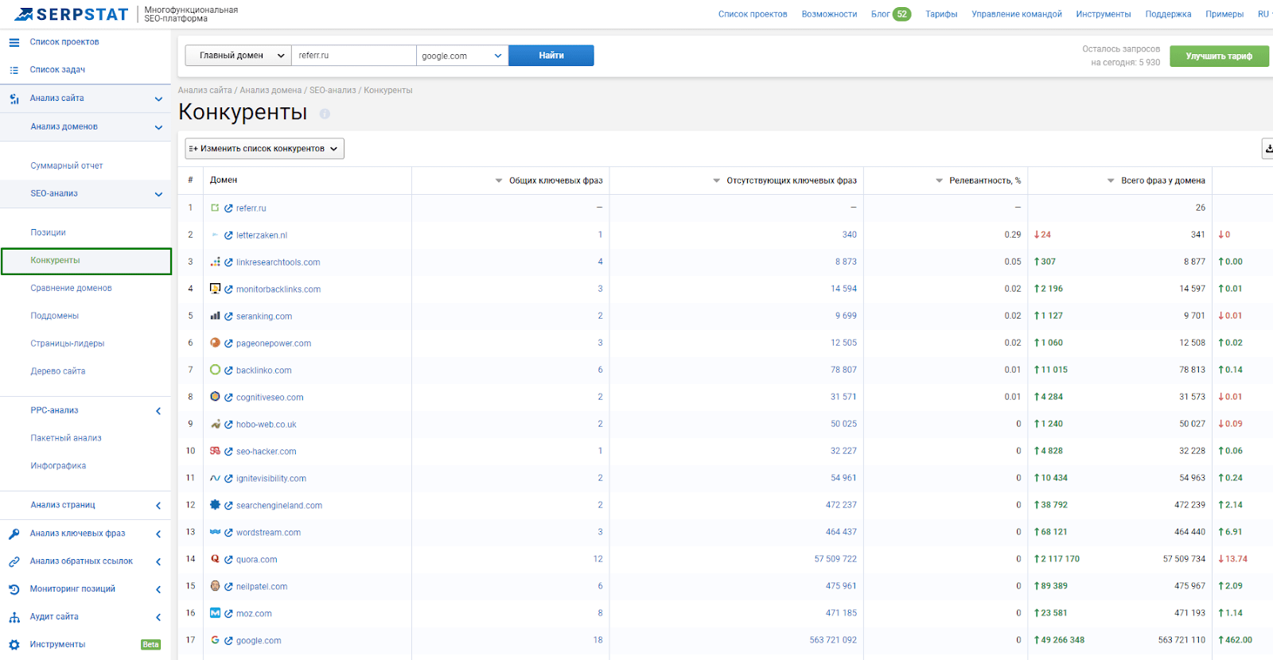
Task: Open Поддержка in top navigation
Action: coord(1168,14)
